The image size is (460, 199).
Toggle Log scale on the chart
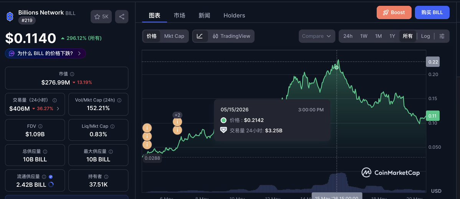[x=425, y=36]
